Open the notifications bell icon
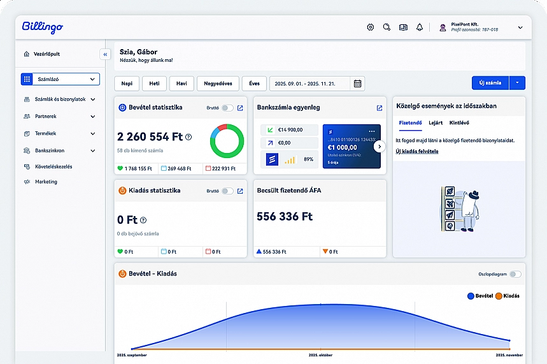This screenshot has height=364, width=547. [x=420, y=27]
